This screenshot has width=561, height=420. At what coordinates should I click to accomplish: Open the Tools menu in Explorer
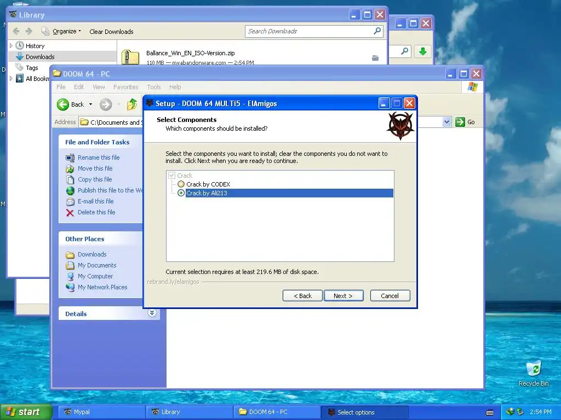click(154, 87)
